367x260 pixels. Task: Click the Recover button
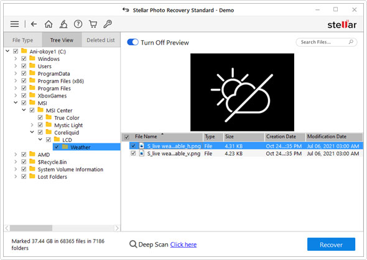[x=331, y=244]
